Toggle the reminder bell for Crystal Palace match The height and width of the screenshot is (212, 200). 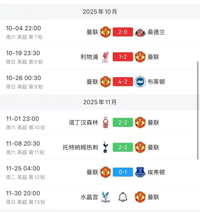tap(123, 197)
